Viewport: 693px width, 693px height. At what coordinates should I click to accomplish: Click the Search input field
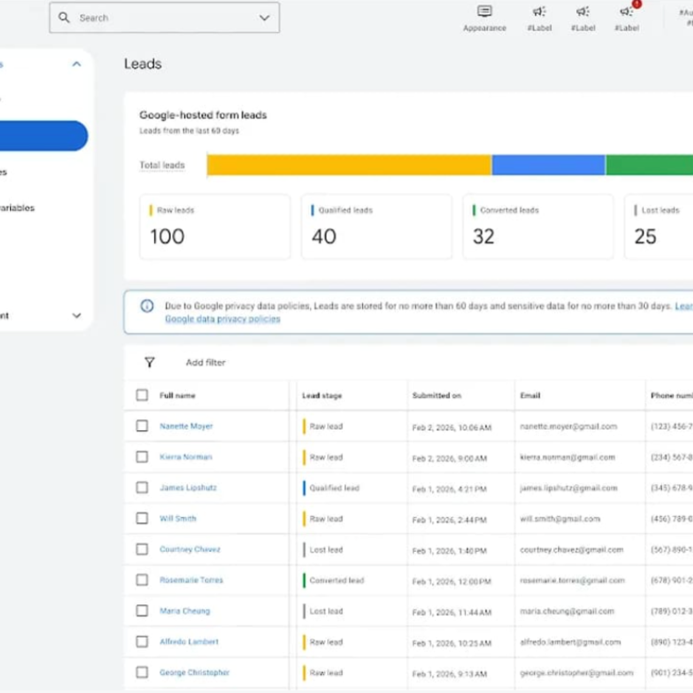click(x=164, y=18)
